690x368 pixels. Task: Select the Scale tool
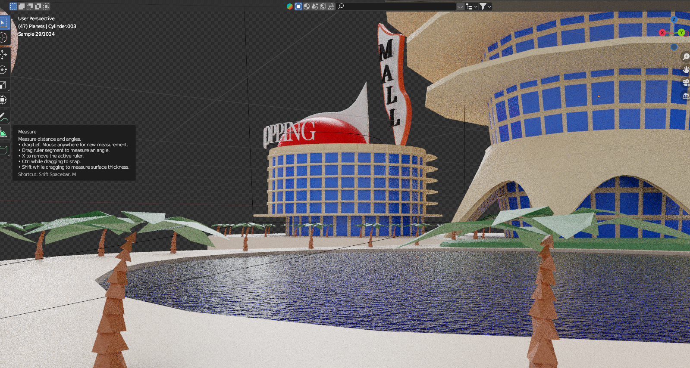coord(3,85)
